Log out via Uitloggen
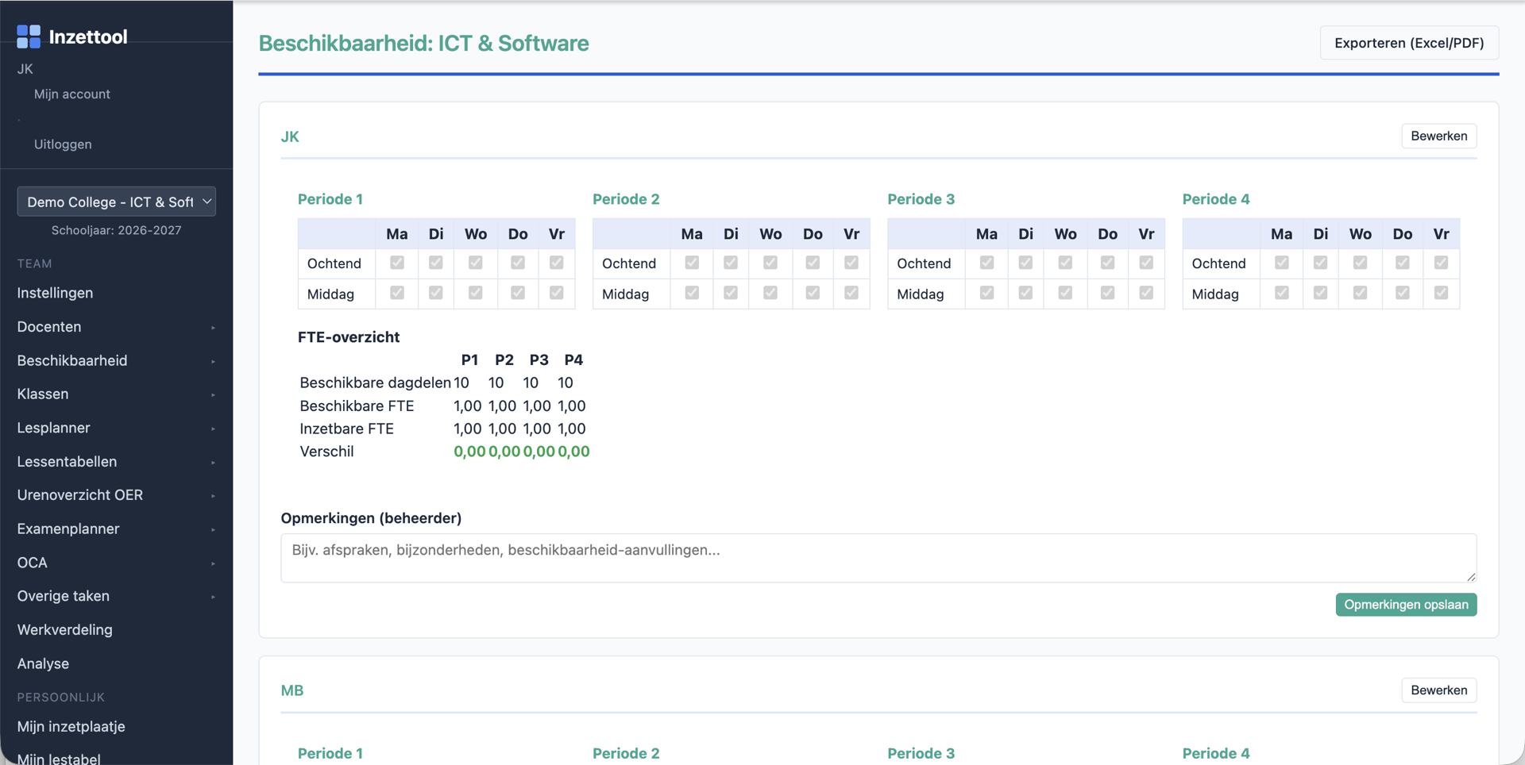This screenshot has width=1525, height=765. 63,144
